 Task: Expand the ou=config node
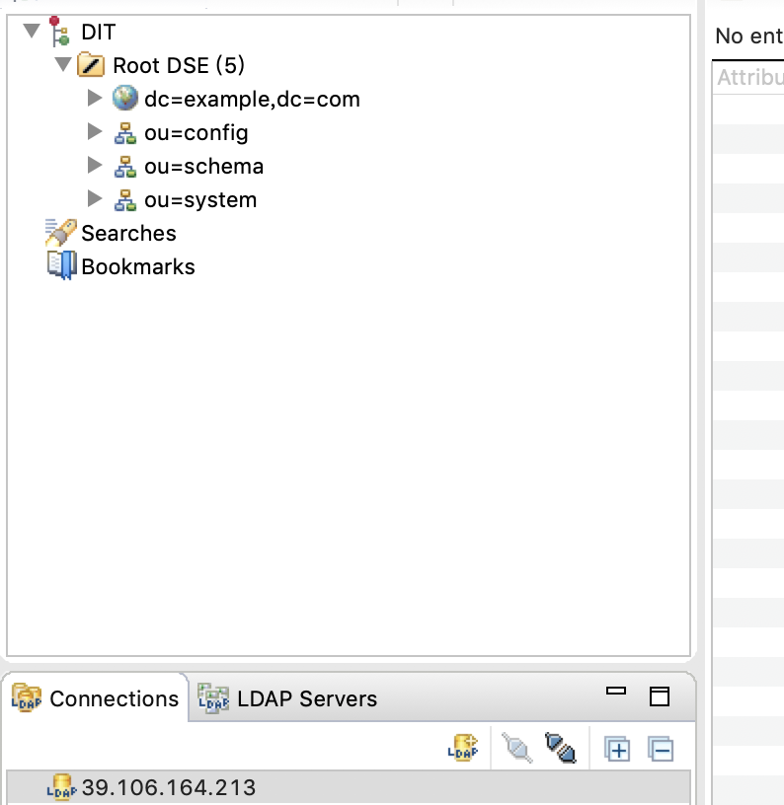(94, 132)
